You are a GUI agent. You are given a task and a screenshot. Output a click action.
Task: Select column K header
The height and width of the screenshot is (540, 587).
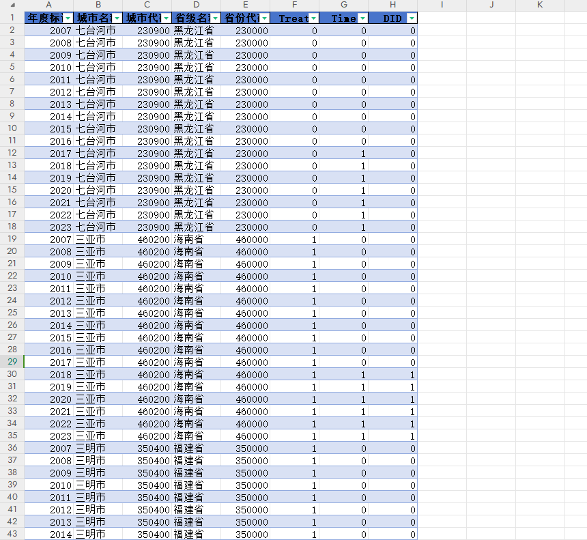(540, 5)
